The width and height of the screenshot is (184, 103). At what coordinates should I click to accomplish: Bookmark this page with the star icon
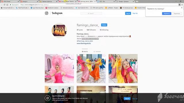point(182,5)
